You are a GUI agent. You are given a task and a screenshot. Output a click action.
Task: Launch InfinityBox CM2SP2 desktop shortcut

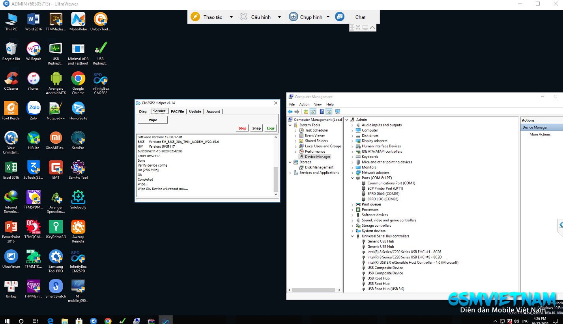tap(101, 83)
